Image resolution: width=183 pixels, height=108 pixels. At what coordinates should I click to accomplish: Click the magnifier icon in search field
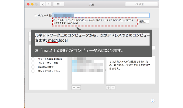137,5
